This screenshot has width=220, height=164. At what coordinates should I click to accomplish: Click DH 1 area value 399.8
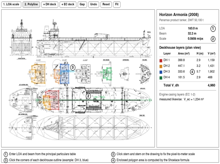181,60
